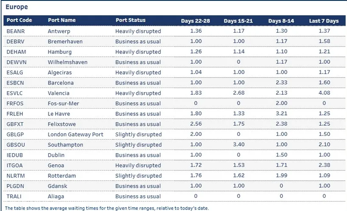347x211 pixels.
Task: Select London Gateway Port's Slightly disrupted status
Action: pos(138,134)
